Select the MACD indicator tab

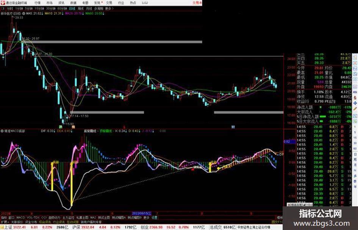pyautogui.click(x=20, y=218)
